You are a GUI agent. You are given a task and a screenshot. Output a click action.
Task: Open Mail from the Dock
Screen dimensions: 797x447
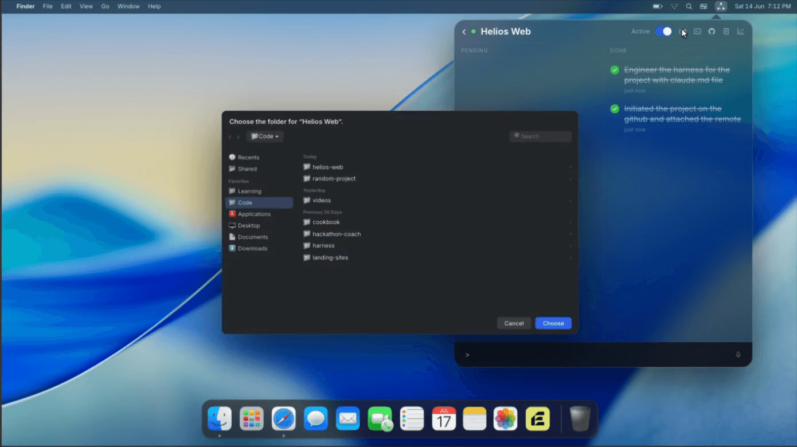click(x=348, y=419)
